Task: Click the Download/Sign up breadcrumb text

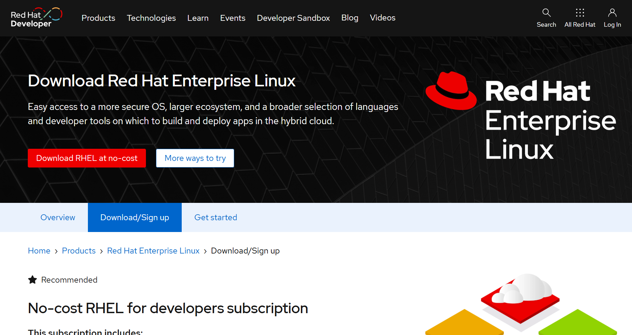Action: (x=245, y=251)
